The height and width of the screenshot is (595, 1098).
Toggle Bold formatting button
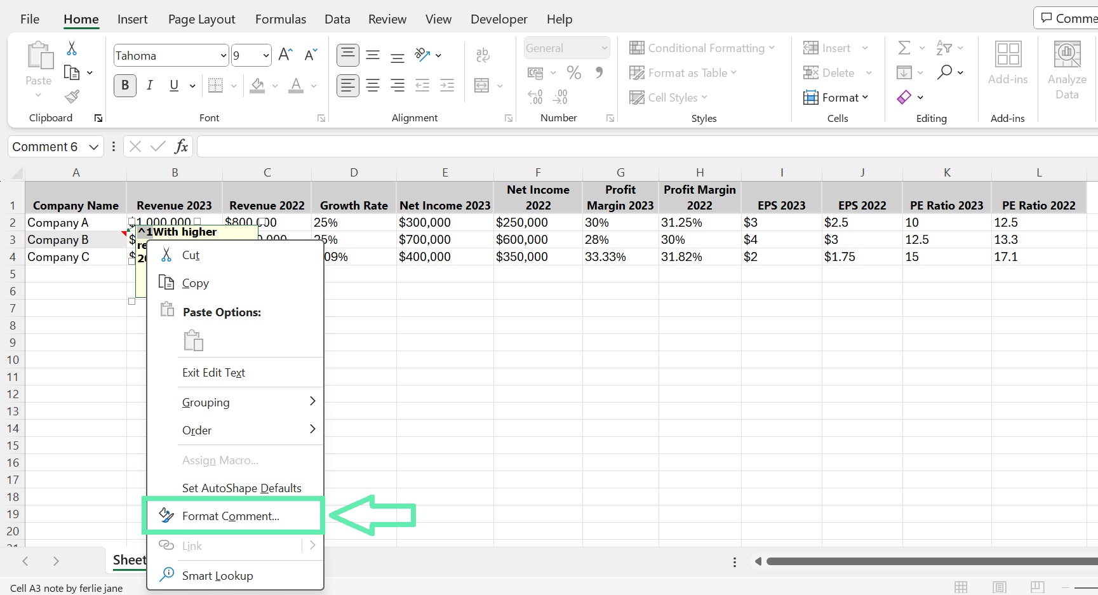click(x=125, y=85)
